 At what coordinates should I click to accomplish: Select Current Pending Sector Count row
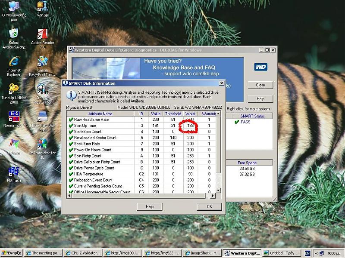(x=141, y=186)
